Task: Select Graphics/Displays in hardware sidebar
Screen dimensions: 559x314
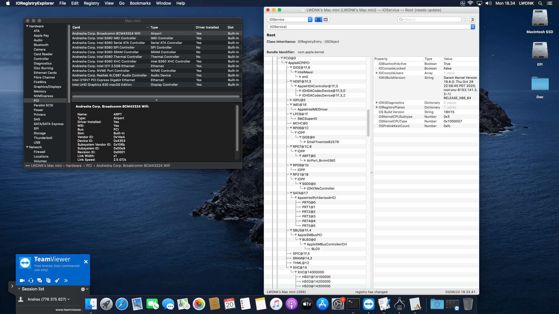Action: pos(47,87)
